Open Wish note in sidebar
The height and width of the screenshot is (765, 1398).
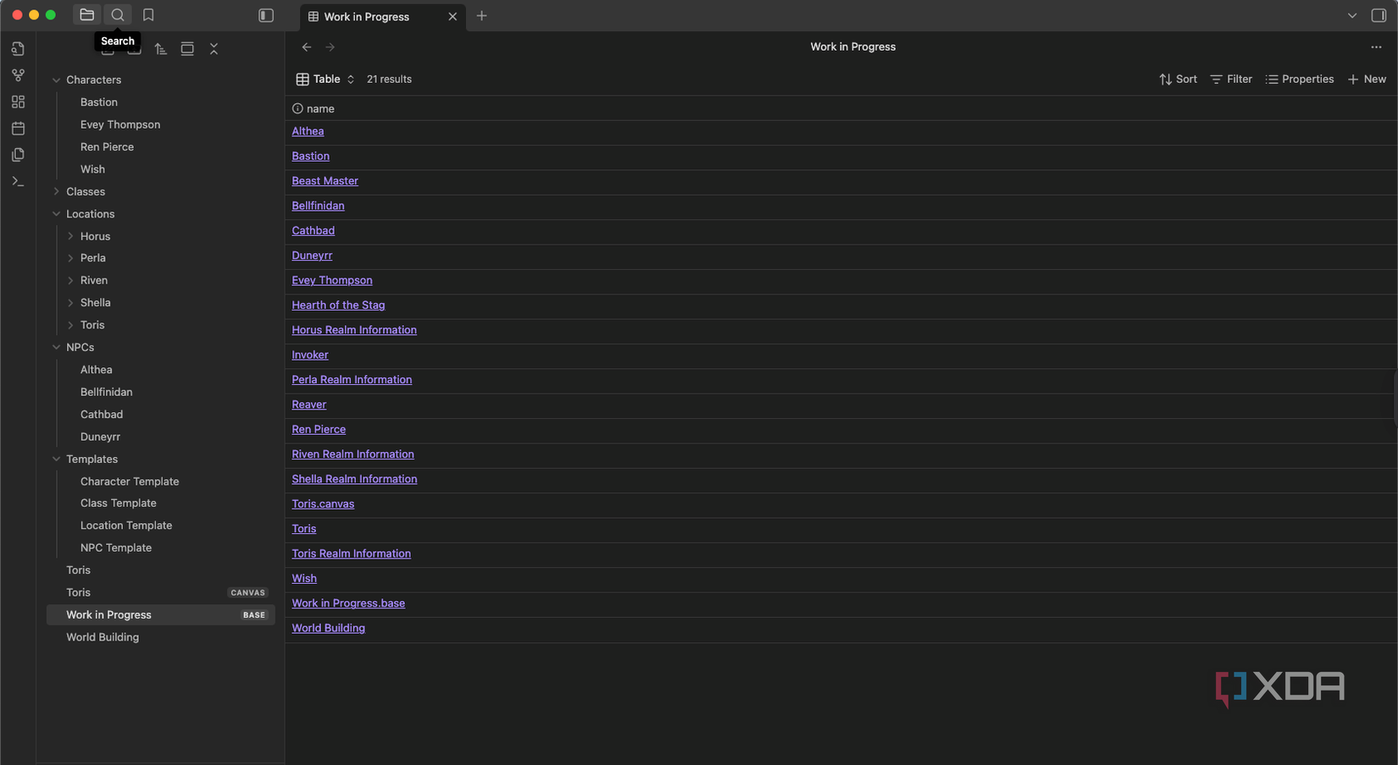click(x=92, y=169)
